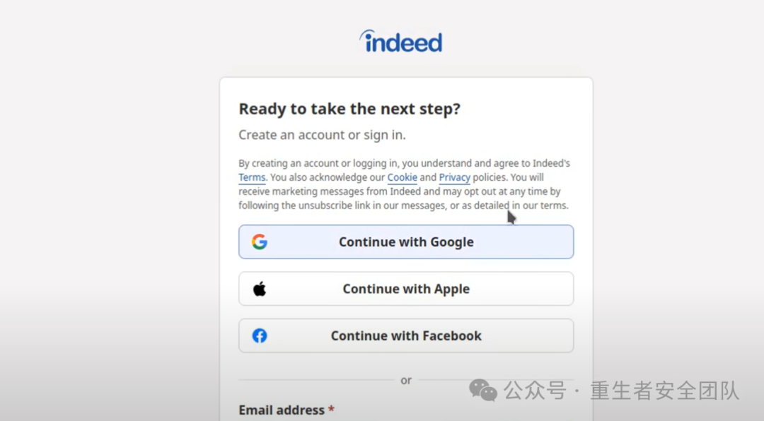Click the 'Ready to take the next step?' heading
The width and height of the screenshot is (764, 421).
click(349, 109)
